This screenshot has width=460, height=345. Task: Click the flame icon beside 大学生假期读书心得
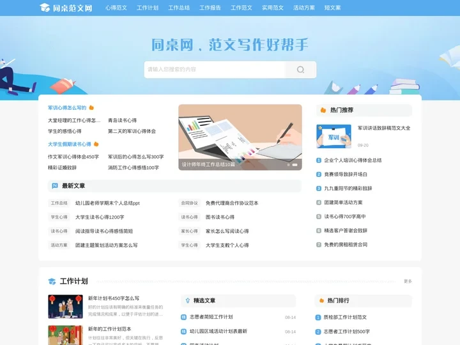(x=96, y=144)
